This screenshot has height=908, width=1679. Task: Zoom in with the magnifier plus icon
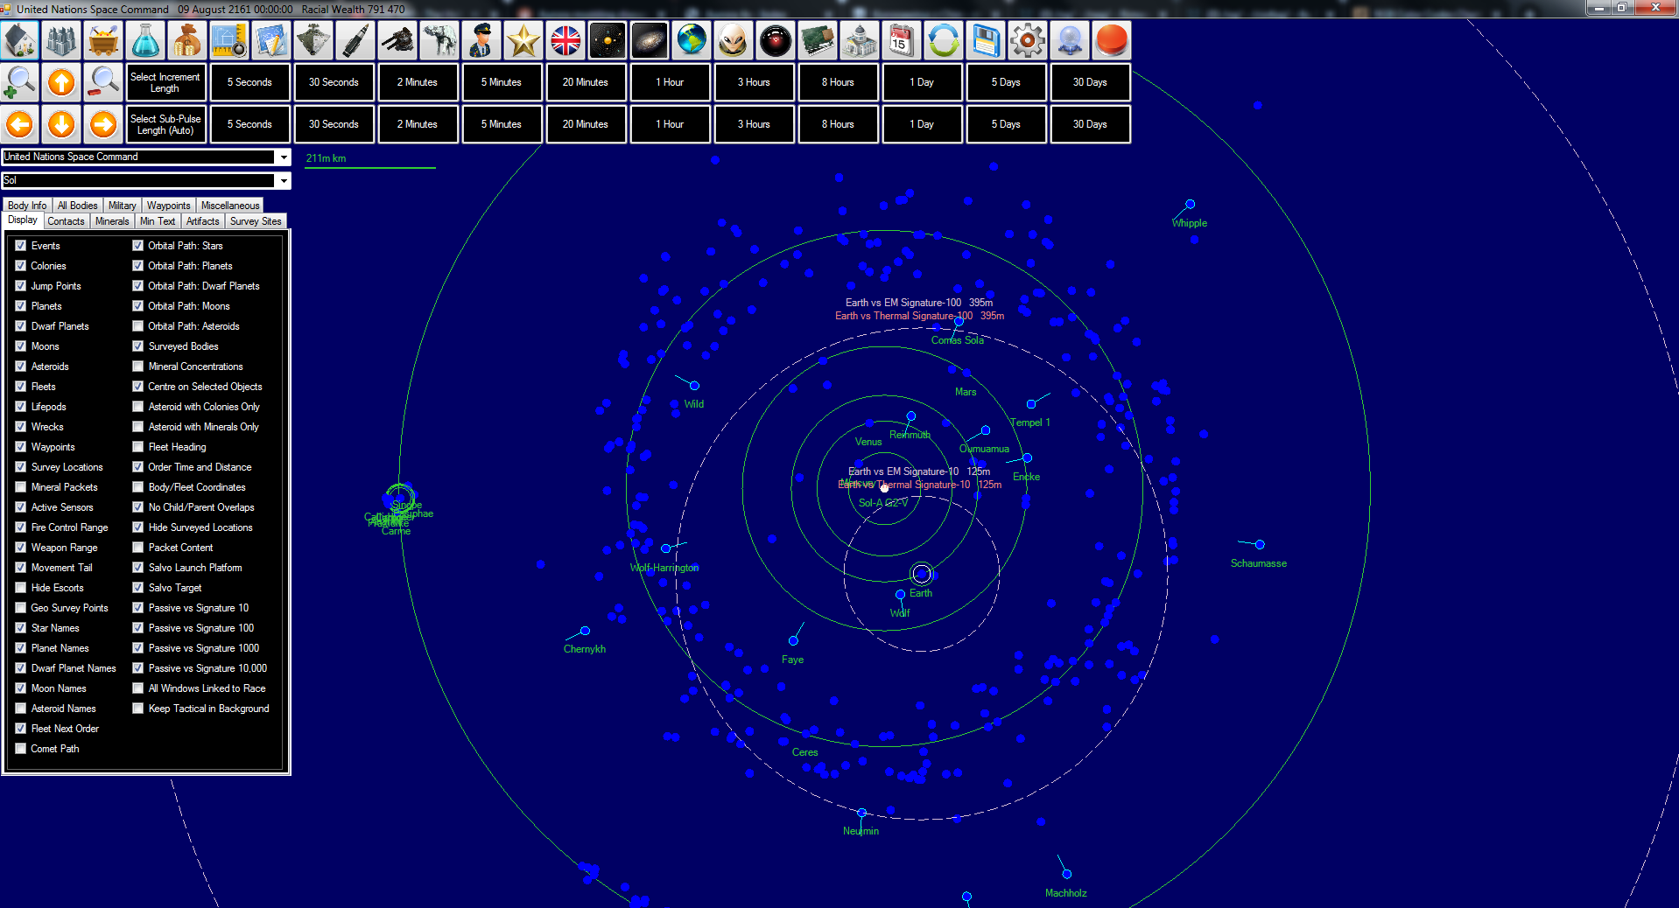[x=20, y=82]
